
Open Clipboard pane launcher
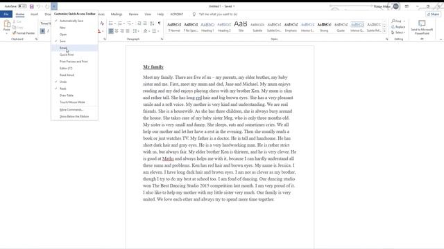coord(36,39)
